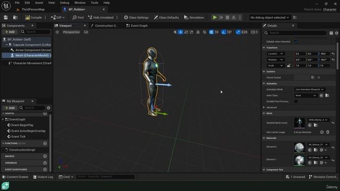Screen dimensions: 340x191
Task: Open the Rotation type dropdown
Action: 275,59
